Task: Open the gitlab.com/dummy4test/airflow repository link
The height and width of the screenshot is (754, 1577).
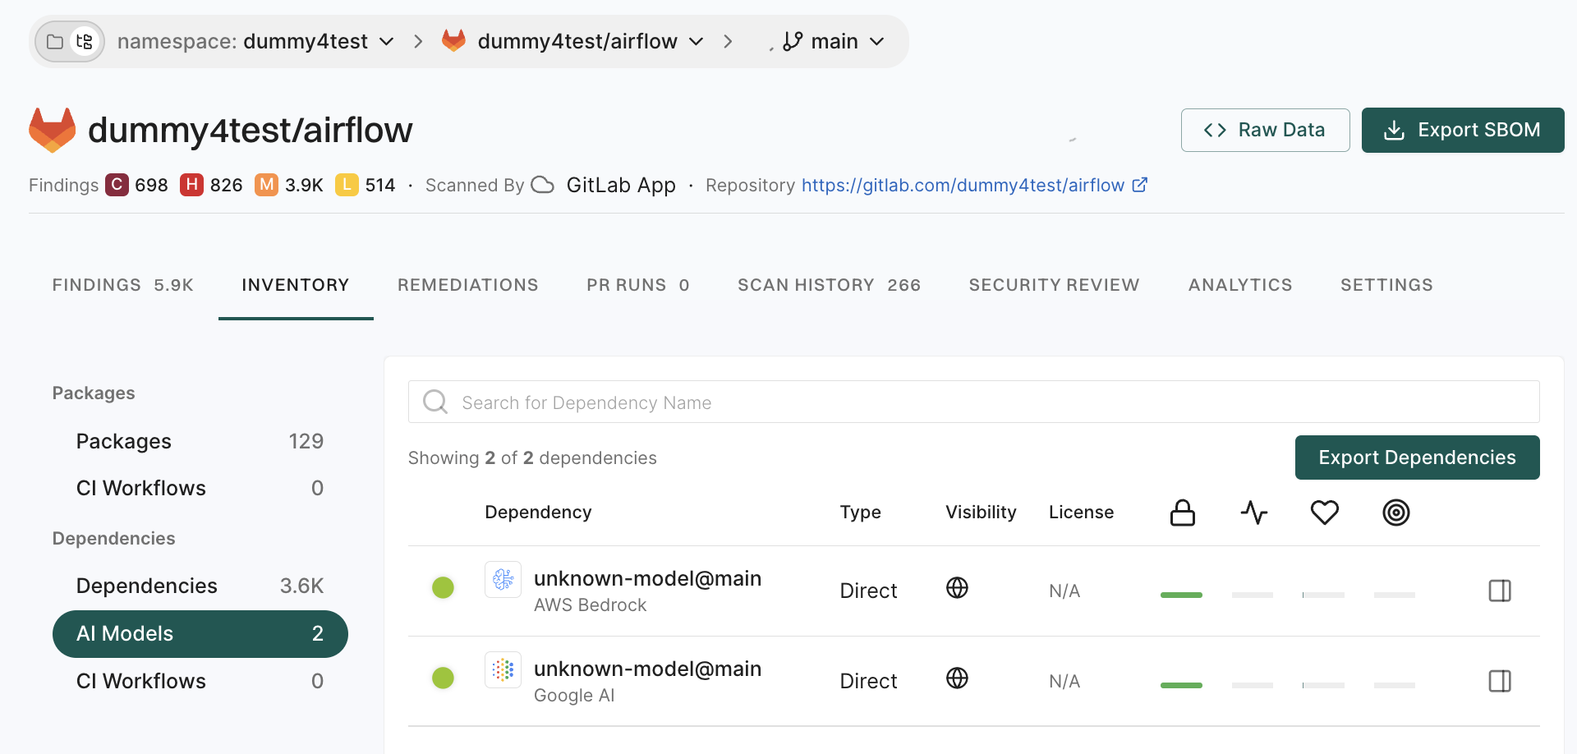Action: coord(963,185)
